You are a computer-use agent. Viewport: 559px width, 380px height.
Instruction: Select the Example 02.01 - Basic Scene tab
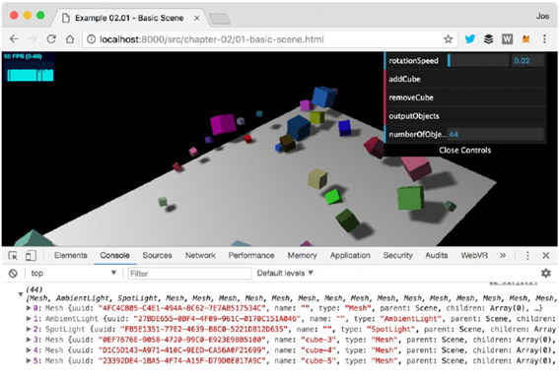[129, 18]
